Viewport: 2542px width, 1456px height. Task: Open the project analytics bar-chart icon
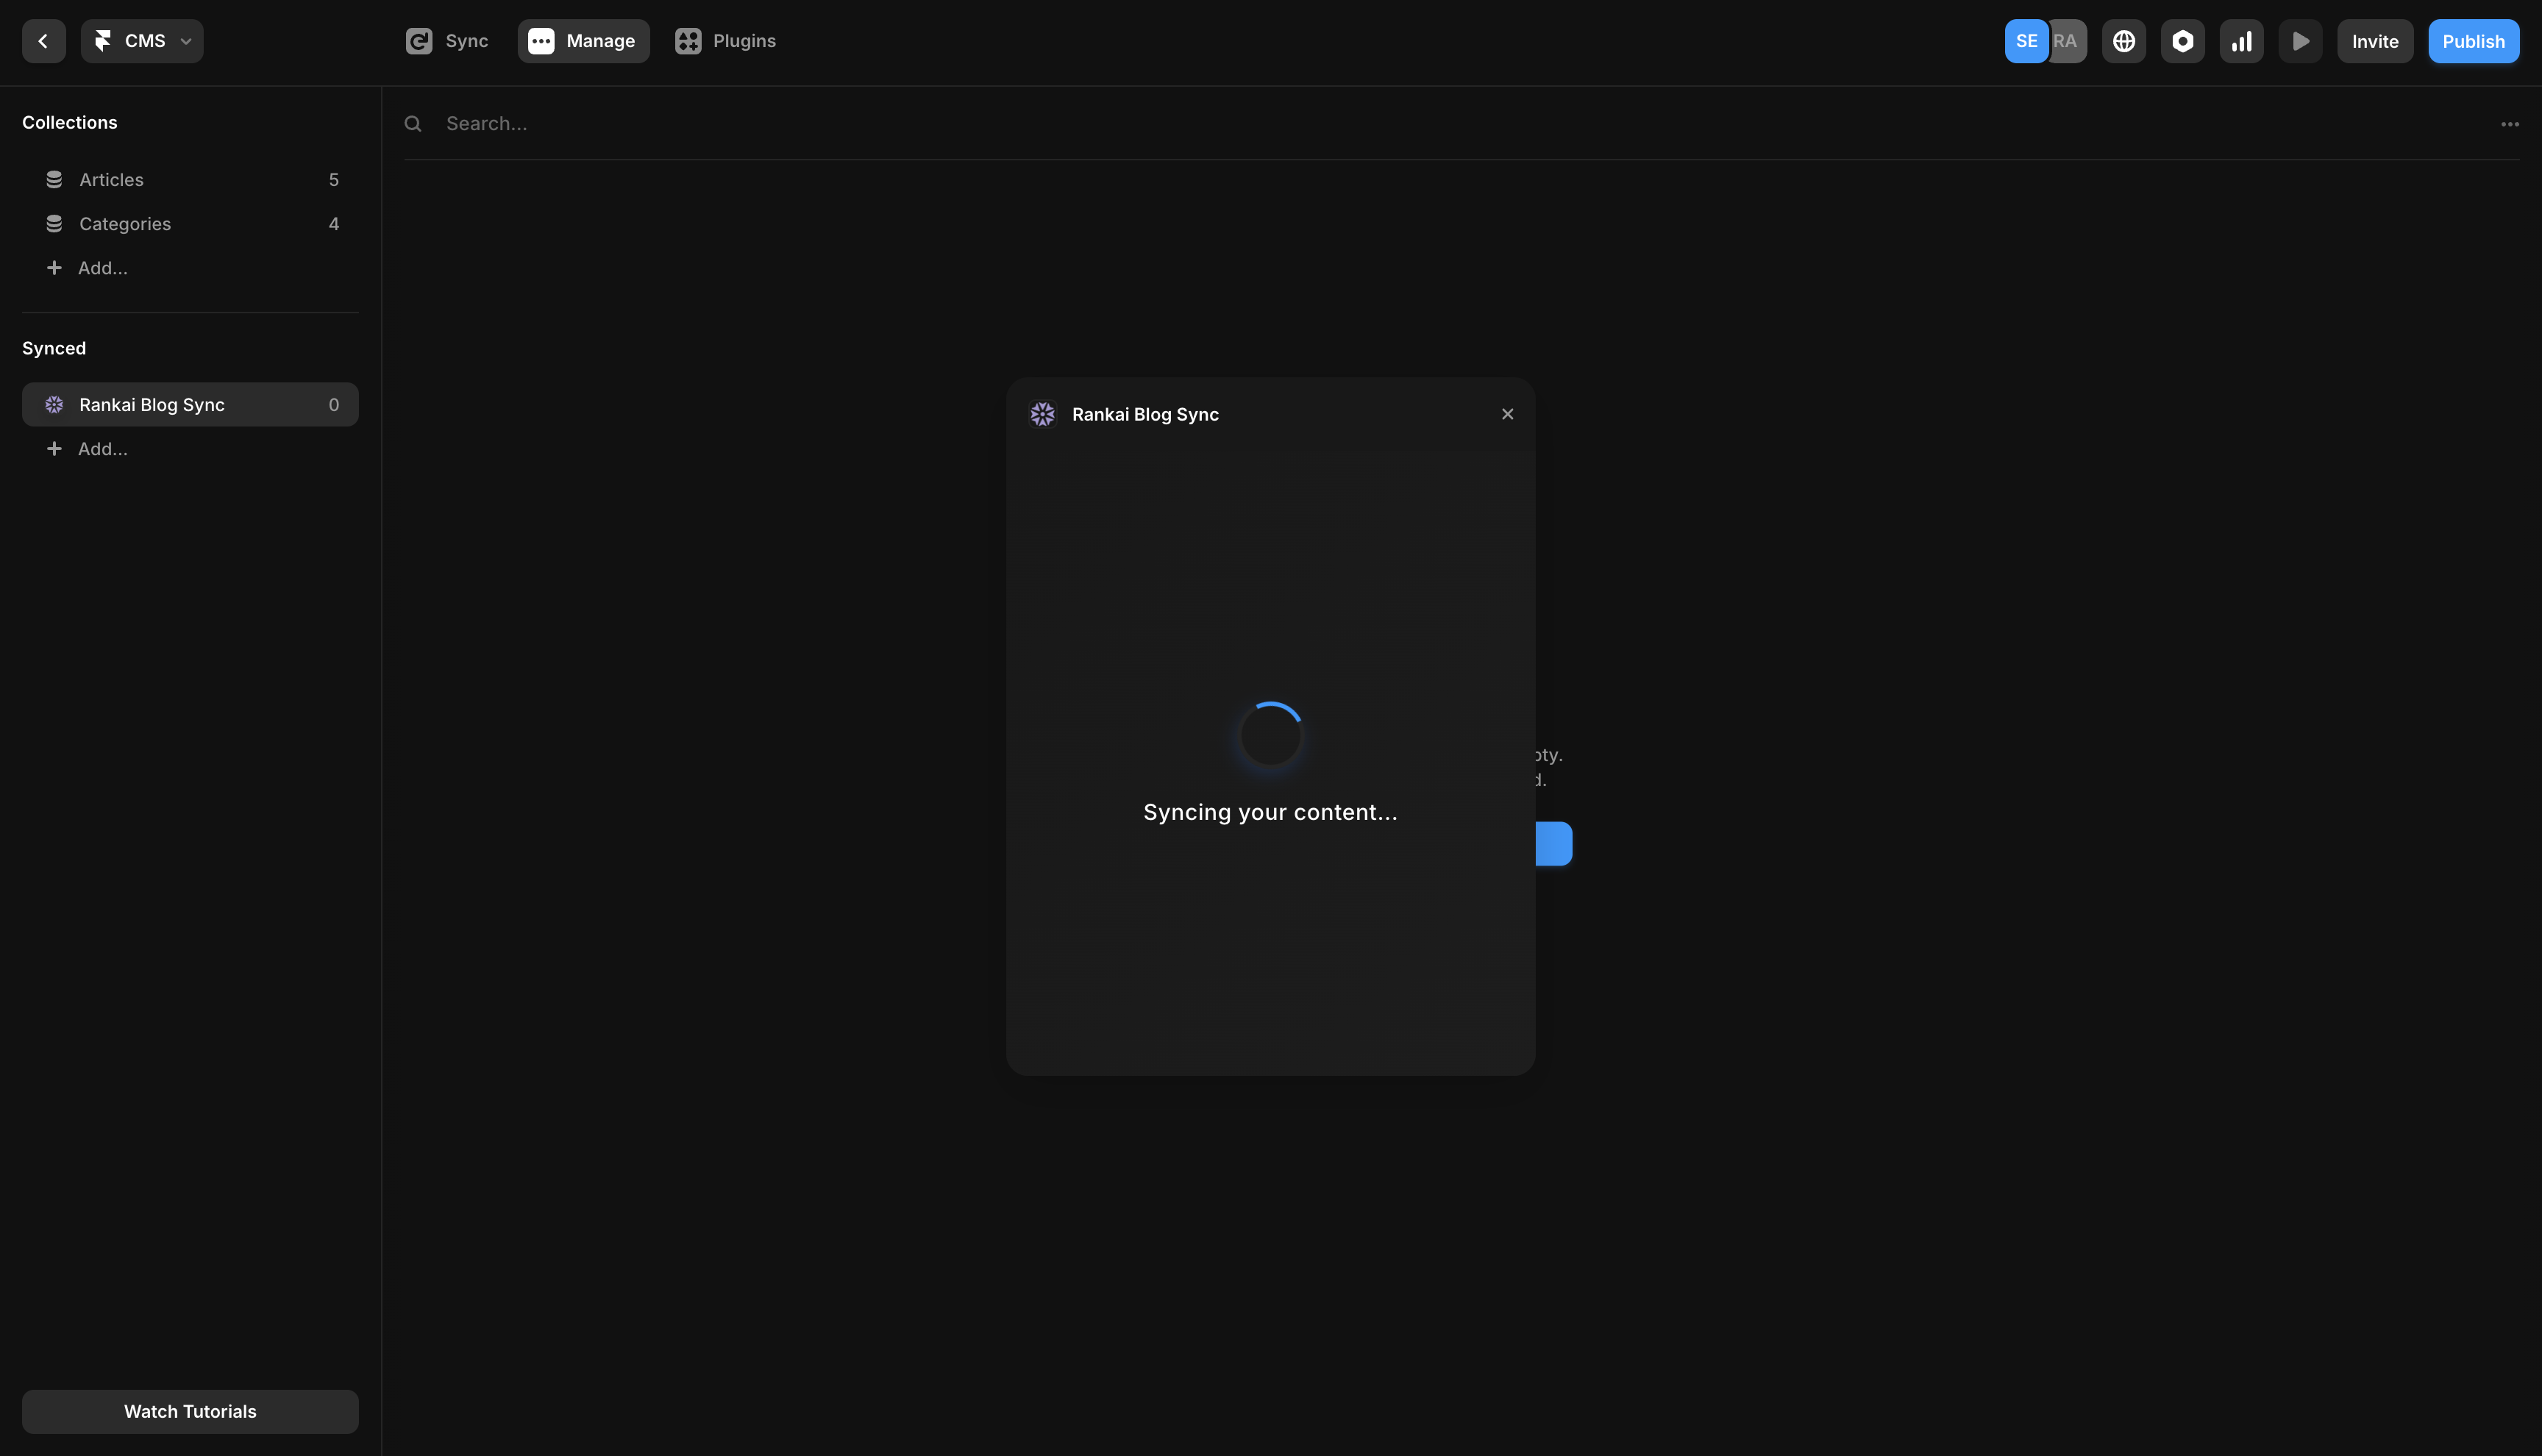pos(2242,41)
